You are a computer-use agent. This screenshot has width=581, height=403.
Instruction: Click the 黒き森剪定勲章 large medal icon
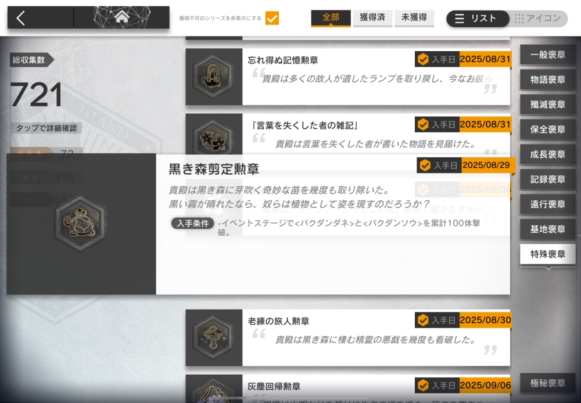(x=81, y=224)
